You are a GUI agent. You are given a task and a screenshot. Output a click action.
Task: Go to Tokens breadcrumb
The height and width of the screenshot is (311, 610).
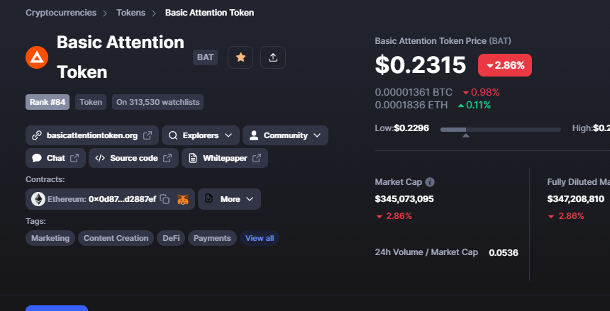coord(131,13)
